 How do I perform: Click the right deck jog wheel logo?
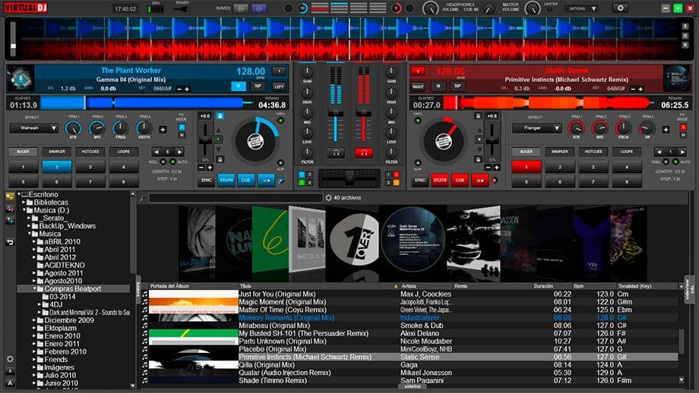pyautogui.click(x=444, y=142)
